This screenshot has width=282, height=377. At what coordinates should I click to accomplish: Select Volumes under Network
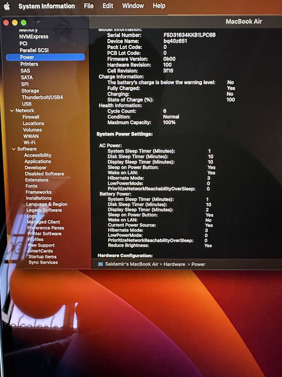coord(32,130)
